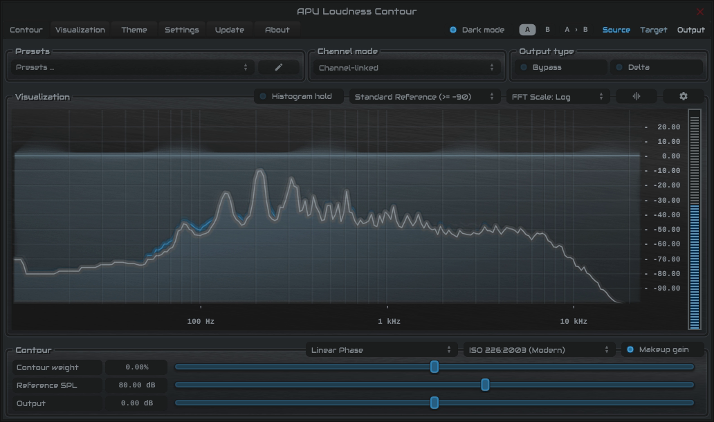Toggle Dark mode switch
This screenshot has width=714, height=422.
[477, 30]
